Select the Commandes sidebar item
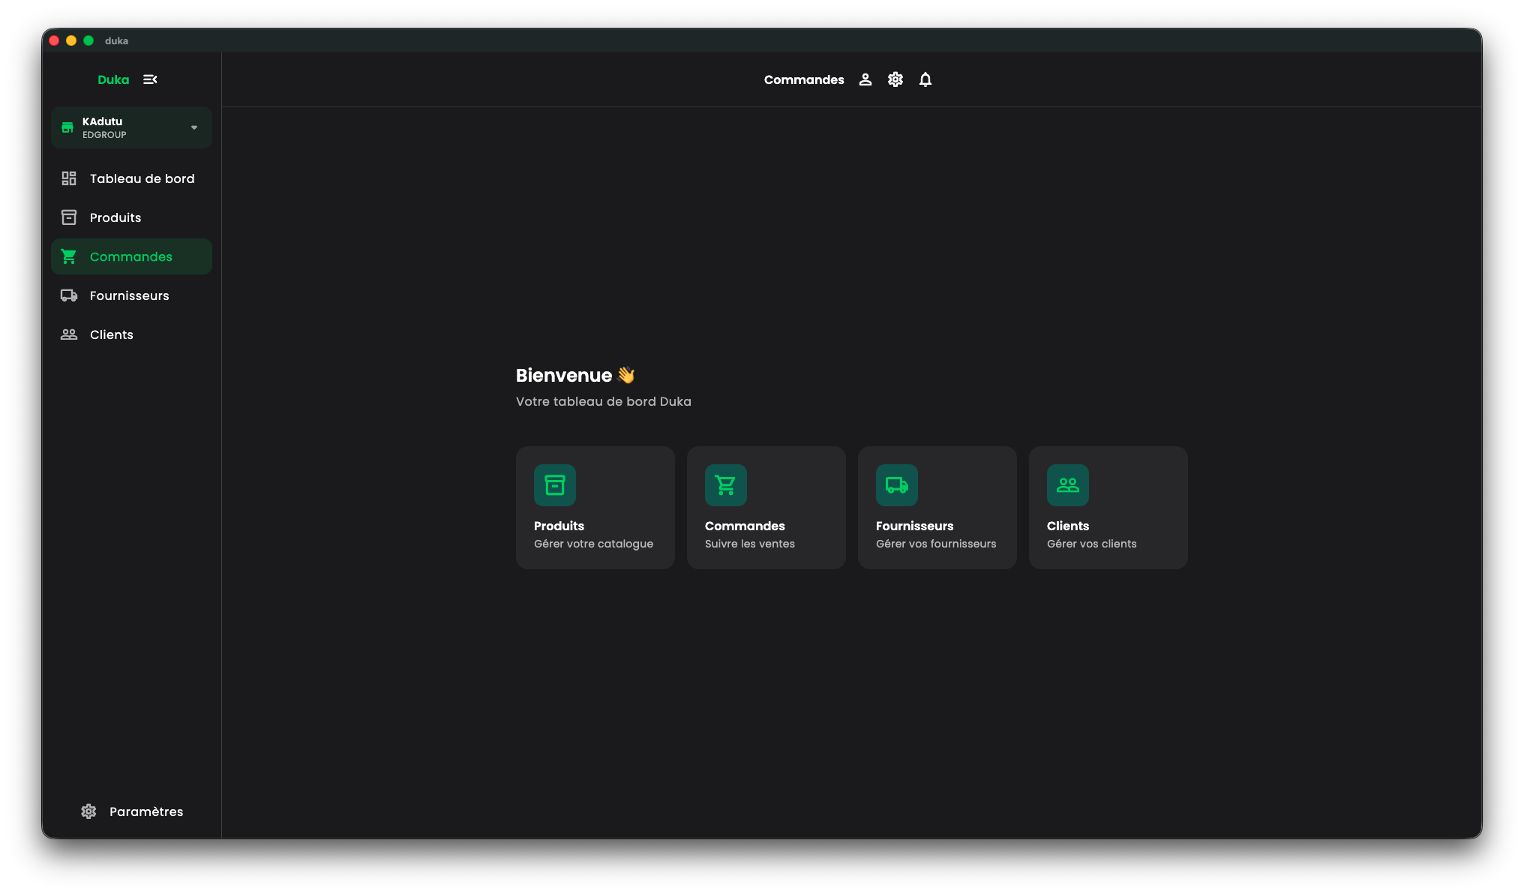Screen dimensions: 1524x894 (131, 256)
